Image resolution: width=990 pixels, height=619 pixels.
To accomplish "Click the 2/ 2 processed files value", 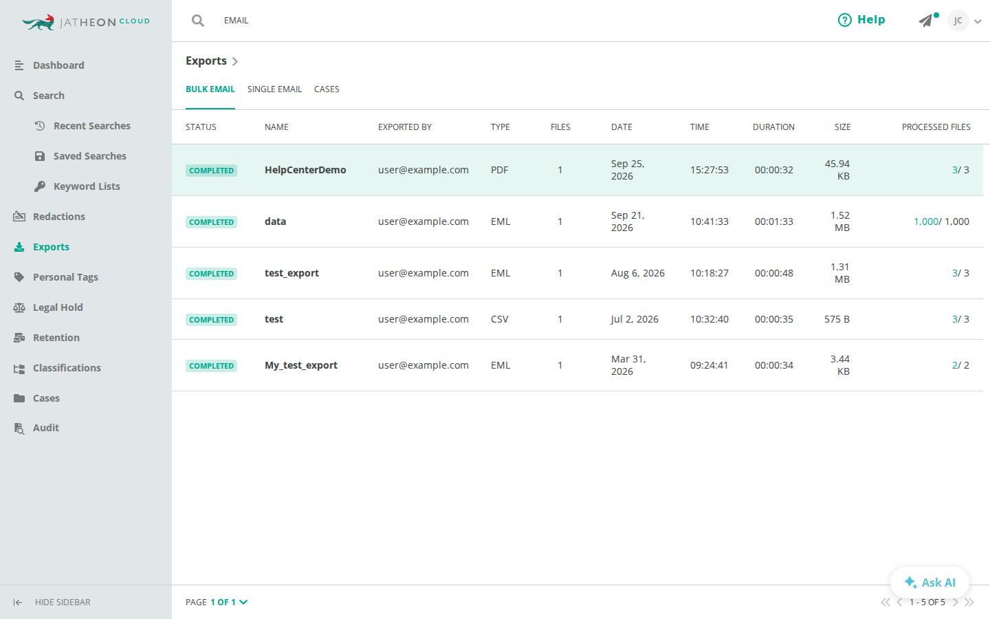I will tap(960, 365).
